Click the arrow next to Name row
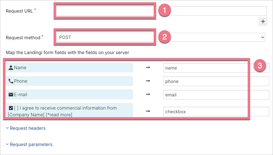Image resolution: width=273 pixels, height=155 pixels. pyautogui.click(x=148, y=68)
